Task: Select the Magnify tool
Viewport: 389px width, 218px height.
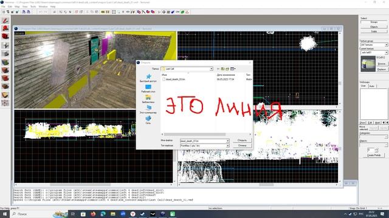Action: click(x=5, y=28)
